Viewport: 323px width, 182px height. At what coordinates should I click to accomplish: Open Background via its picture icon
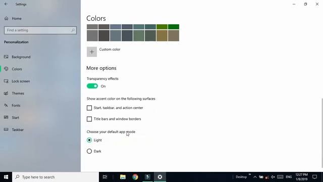[x=6, y=57]
